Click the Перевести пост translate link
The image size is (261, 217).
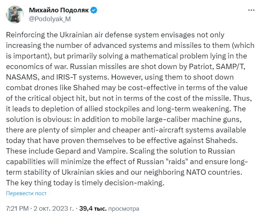coord(26,193)
